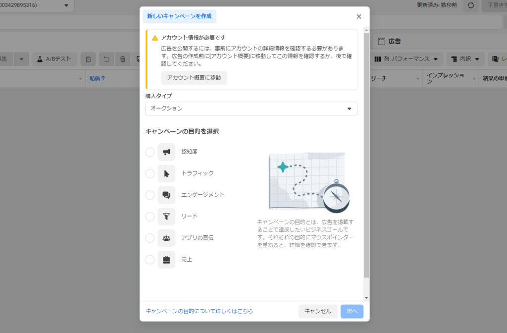Click the megaphone icon for 認知度
The width and height of the screenshot is (507, 333).
(x=166, y=152)
